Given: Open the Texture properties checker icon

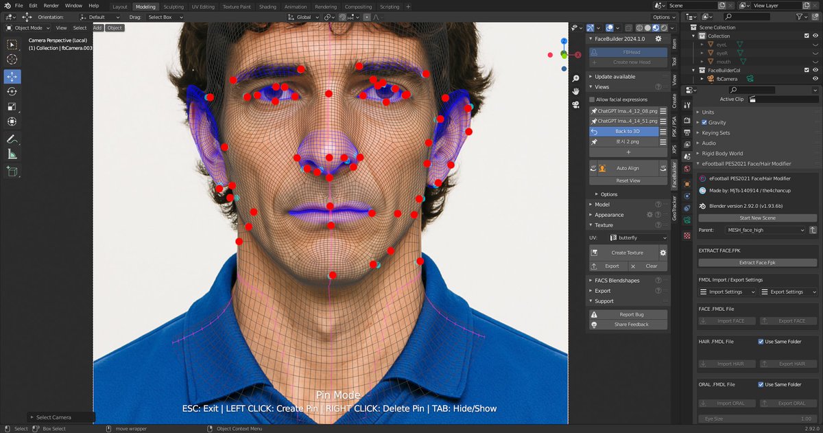Looking at the screenshot, I should pos(687,235).
